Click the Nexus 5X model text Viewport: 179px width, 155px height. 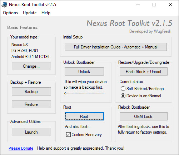20,45
